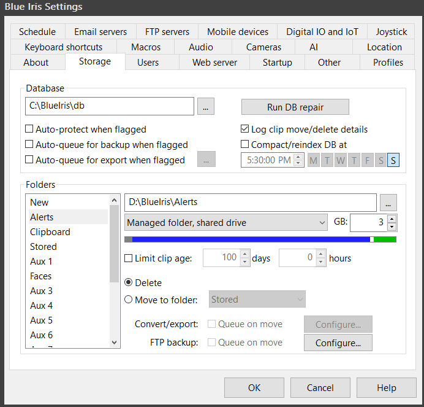Switch to Email servers tab
The width and height of the screenshot is (424, 407).
tap(100, 32)
